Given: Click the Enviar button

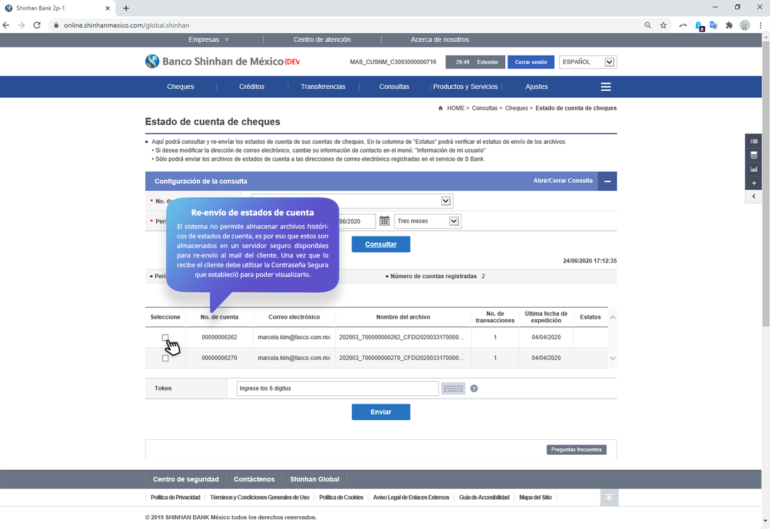Looking at the screenshot, I should coord(381,412).
